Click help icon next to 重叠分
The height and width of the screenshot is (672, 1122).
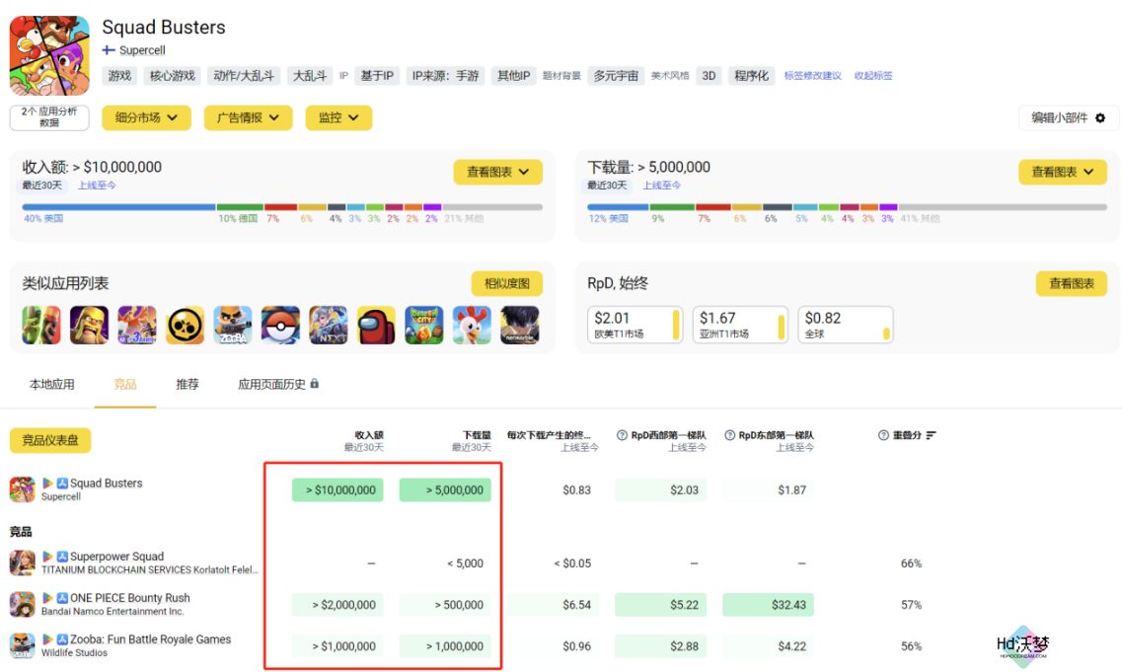coord(883,435)
